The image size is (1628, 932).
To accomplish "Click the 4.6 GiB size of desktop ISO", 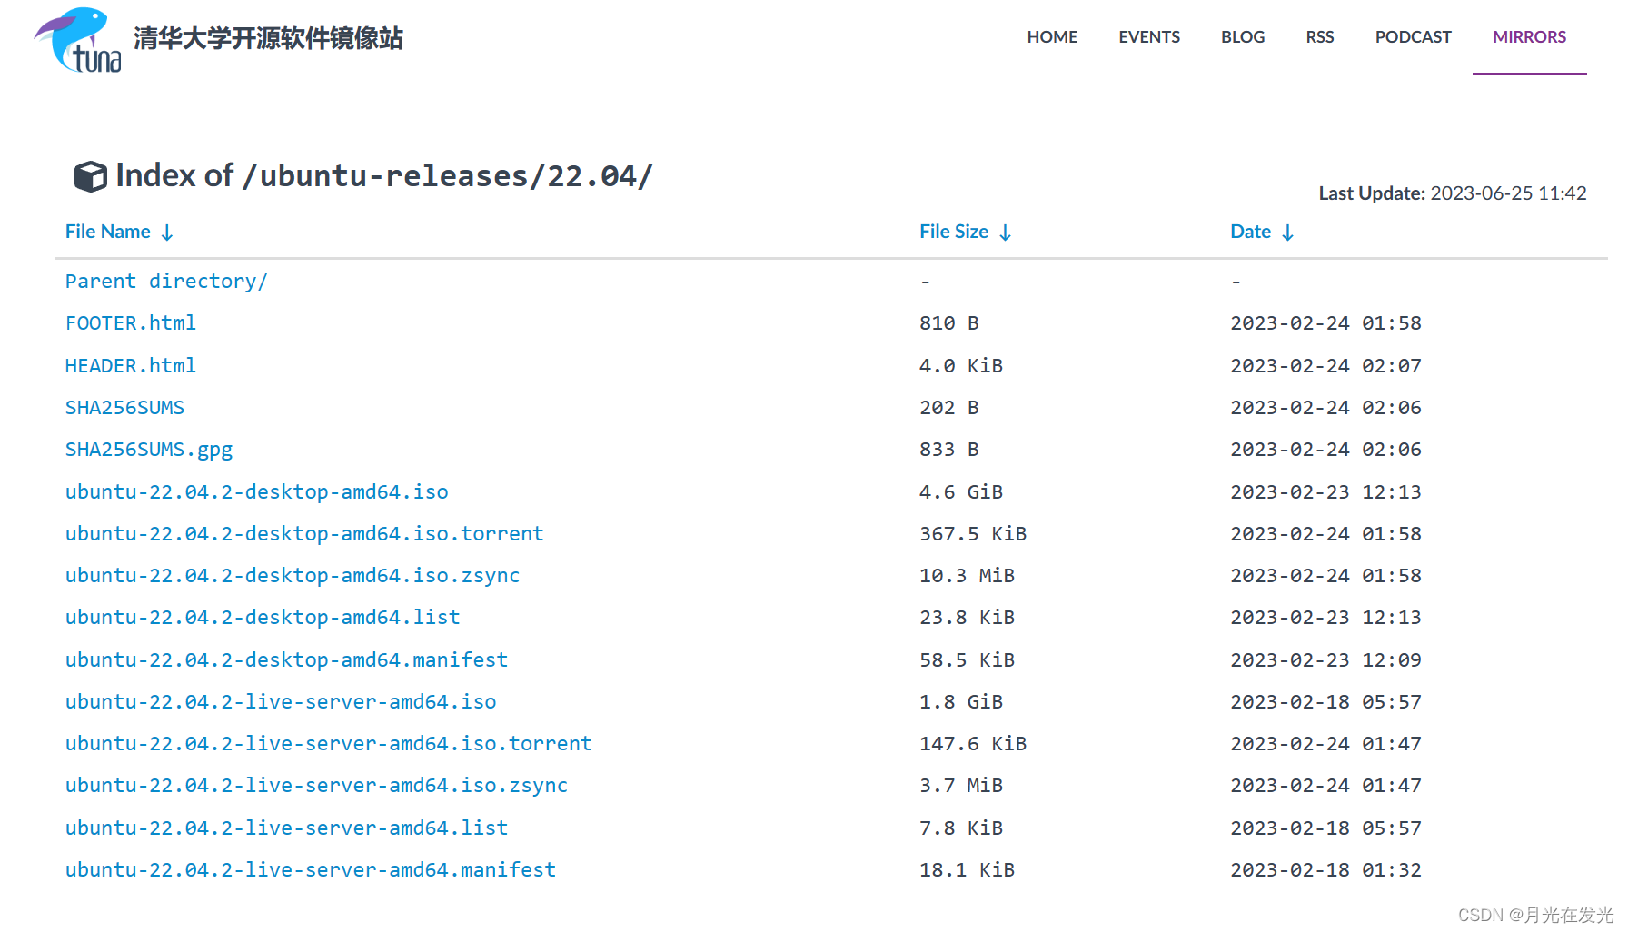I will 961,492.
